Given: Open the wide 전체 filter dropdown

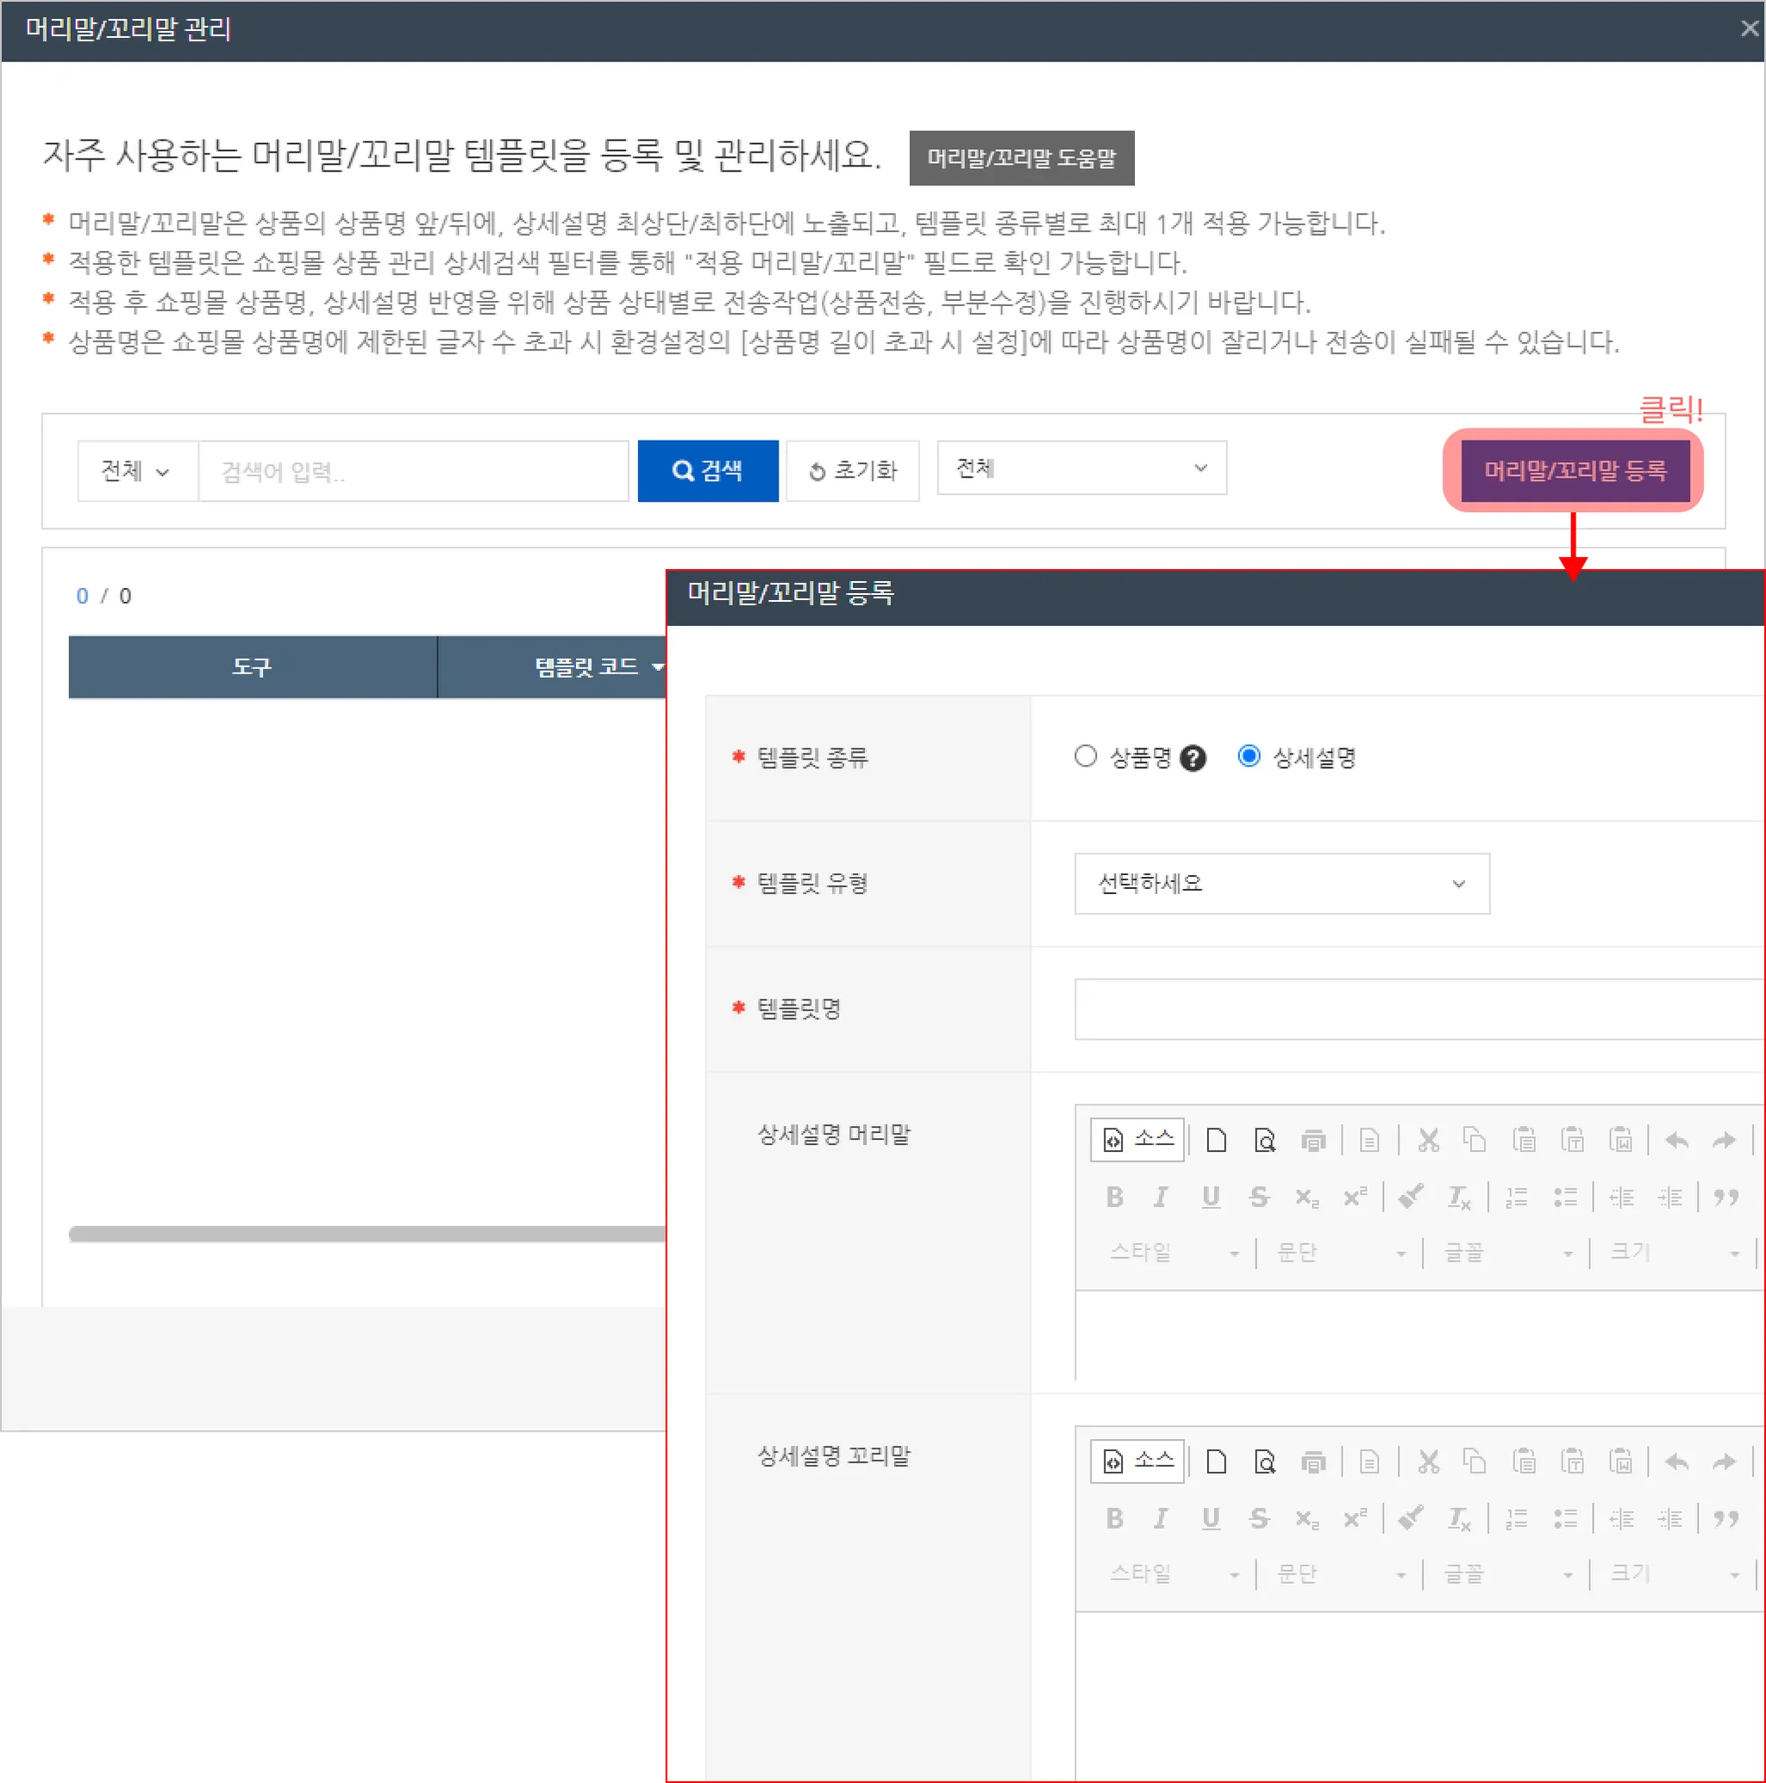Looking at the screenshot, I should coord(1081,468).
